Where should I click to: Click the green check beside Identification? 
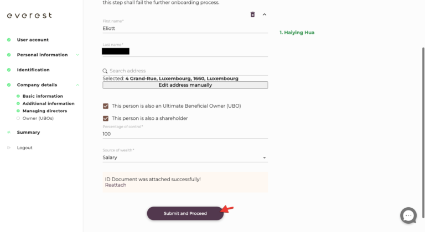[9, 70]
